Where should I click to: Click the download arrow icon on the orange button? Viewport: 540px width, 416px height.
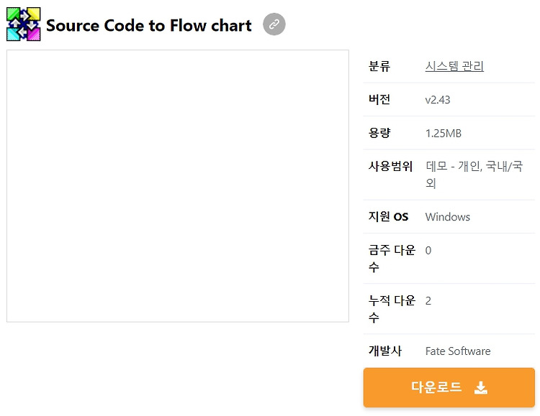(x=481, y=388)
